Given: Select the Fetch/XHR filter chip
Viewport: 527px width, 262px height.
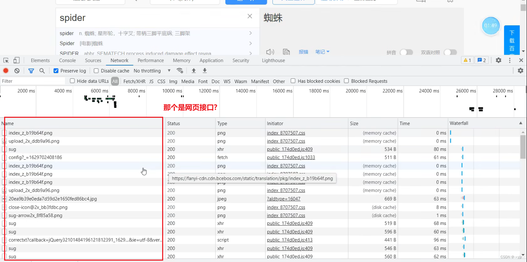Looking at the screenshot, I should click(x=134, y=81).
